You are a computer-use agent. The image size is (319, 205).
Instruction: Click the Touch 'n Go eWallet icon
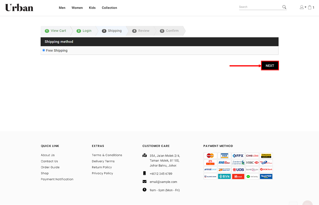click(266, 176)
